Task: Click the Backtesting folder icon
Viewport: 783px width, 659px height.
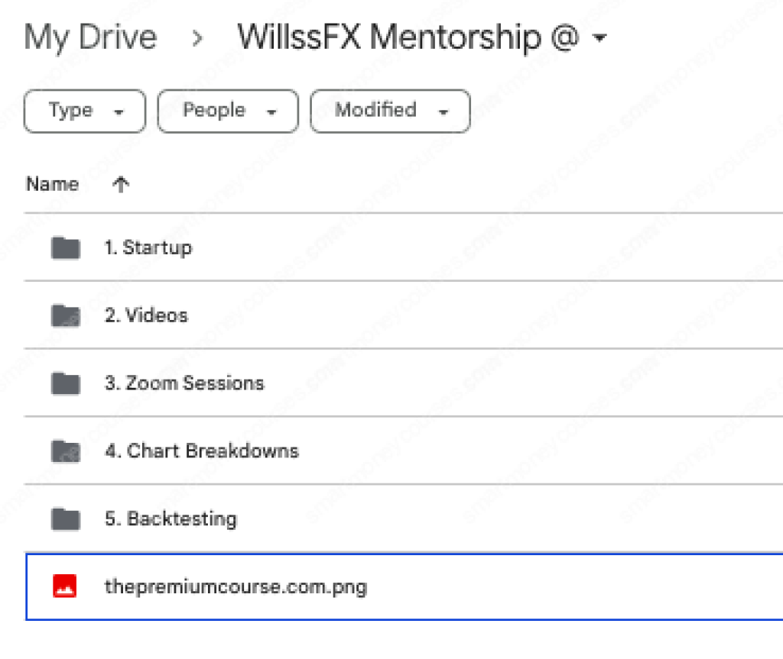Action: click(66, 519)
